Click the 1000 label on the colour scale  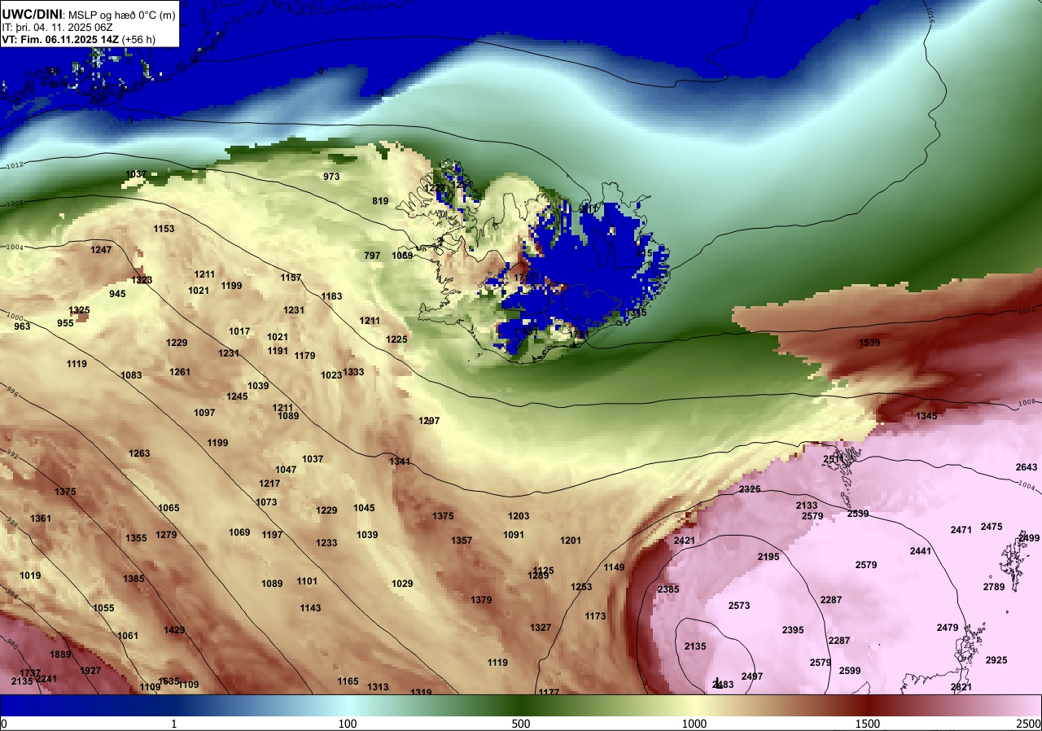tap(694, 724)
